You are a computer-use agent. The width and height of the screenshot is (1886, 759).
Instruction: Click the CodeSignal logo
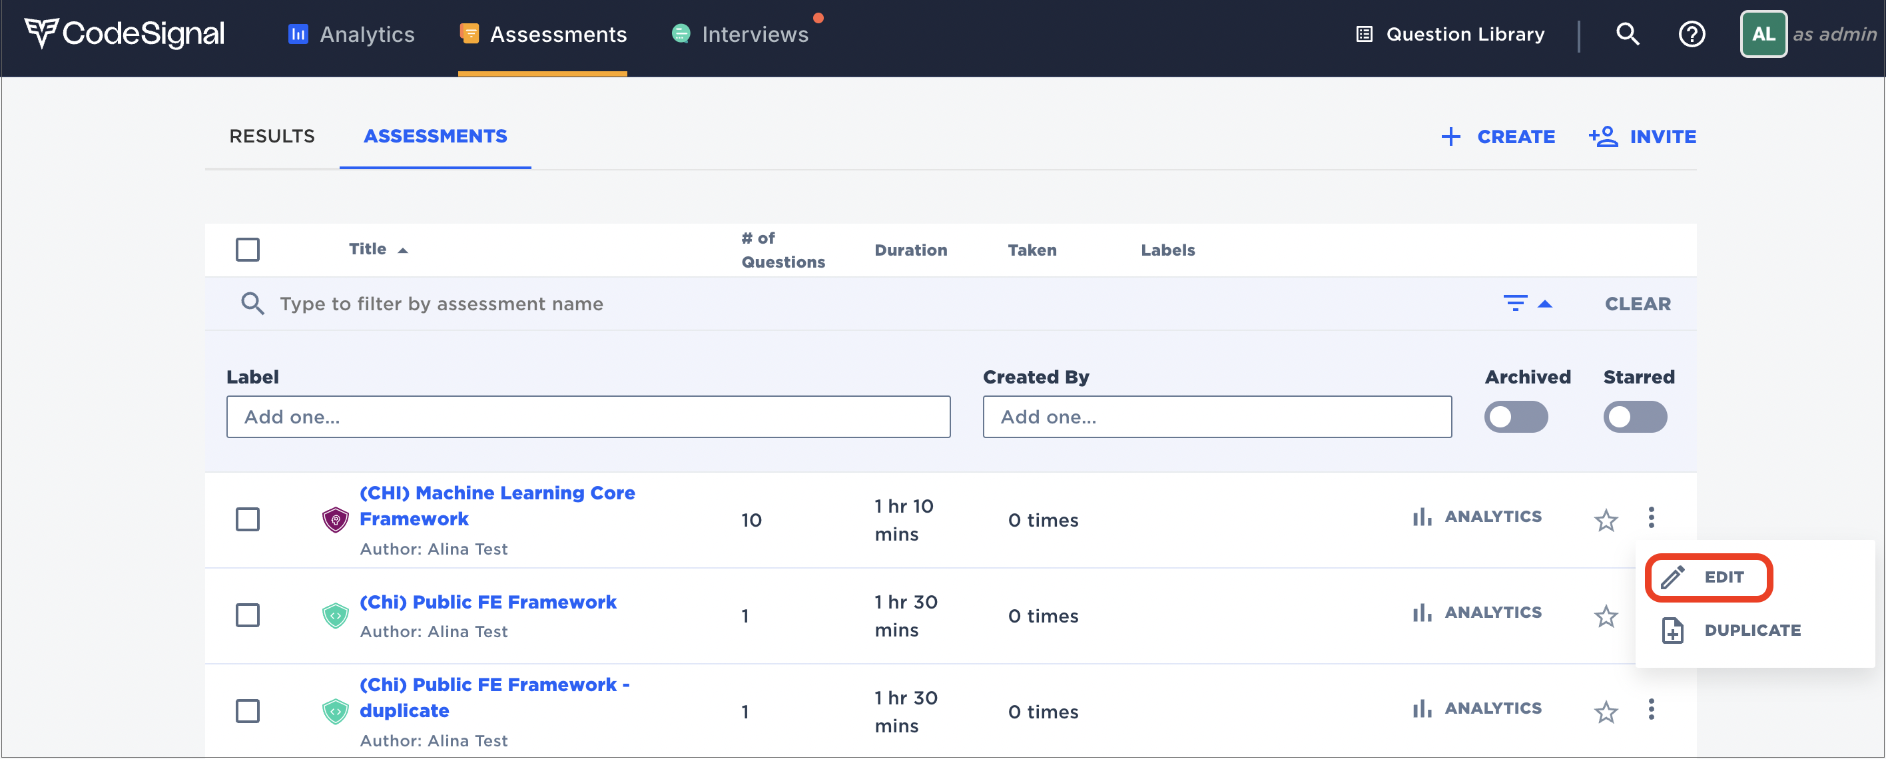click(x=125, y=34)
